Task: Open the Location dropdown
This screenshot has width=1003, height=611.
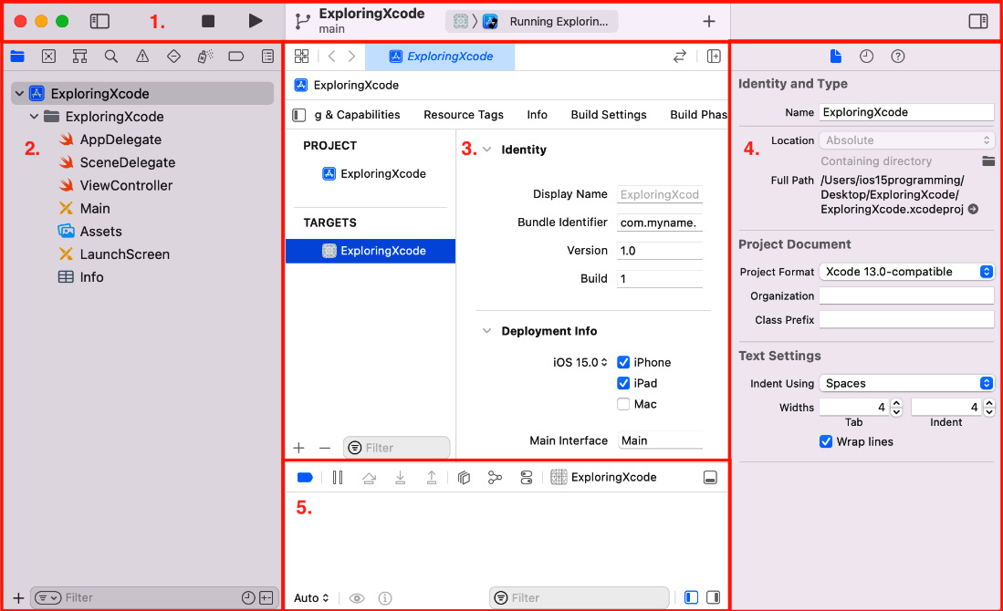Action: [x=906, y=140]
